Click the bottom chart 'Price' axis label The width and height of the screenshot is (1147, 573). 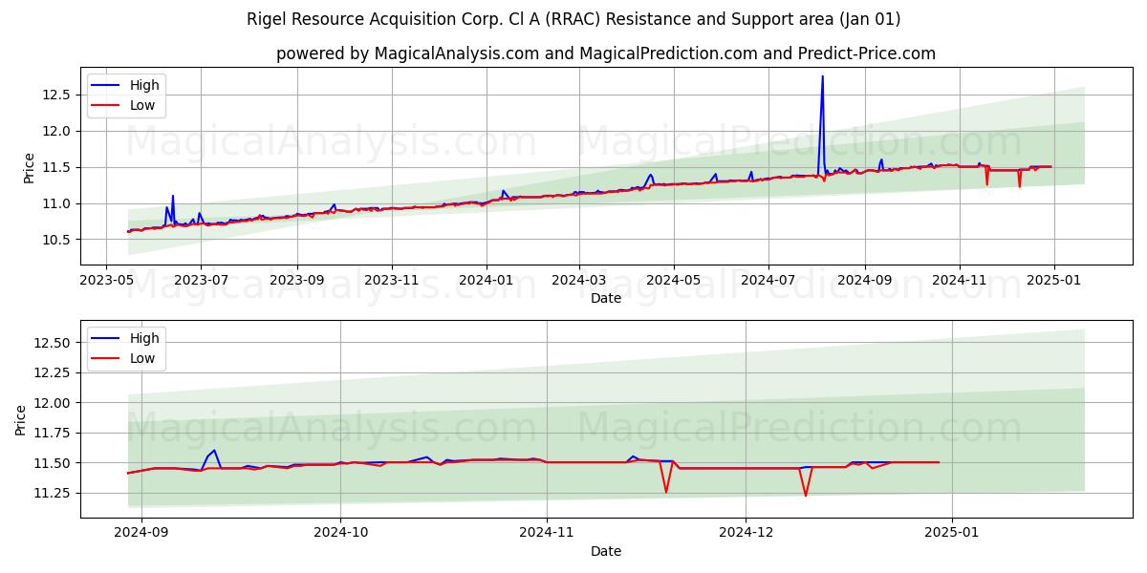coord(21,420)
